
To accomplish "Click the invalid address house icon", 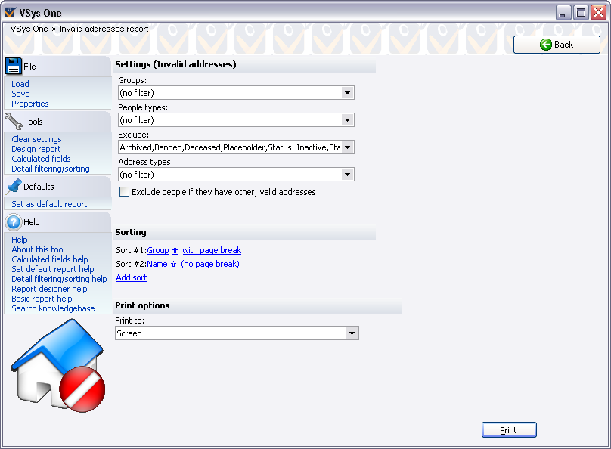I will 58,366.
